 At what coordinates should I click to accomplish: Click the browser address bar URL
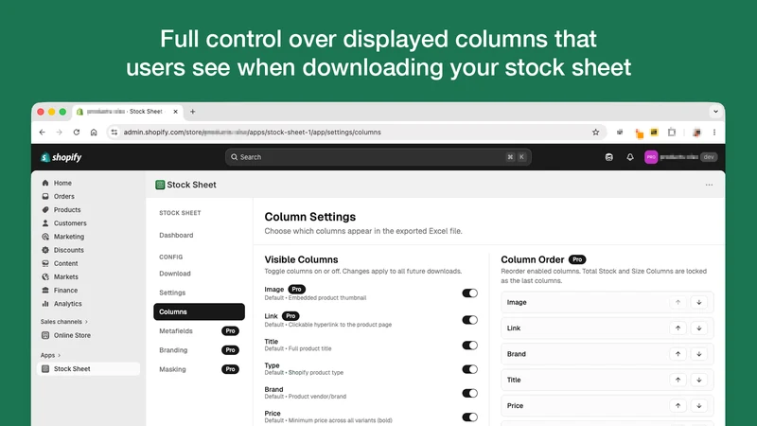click(252, 133)
